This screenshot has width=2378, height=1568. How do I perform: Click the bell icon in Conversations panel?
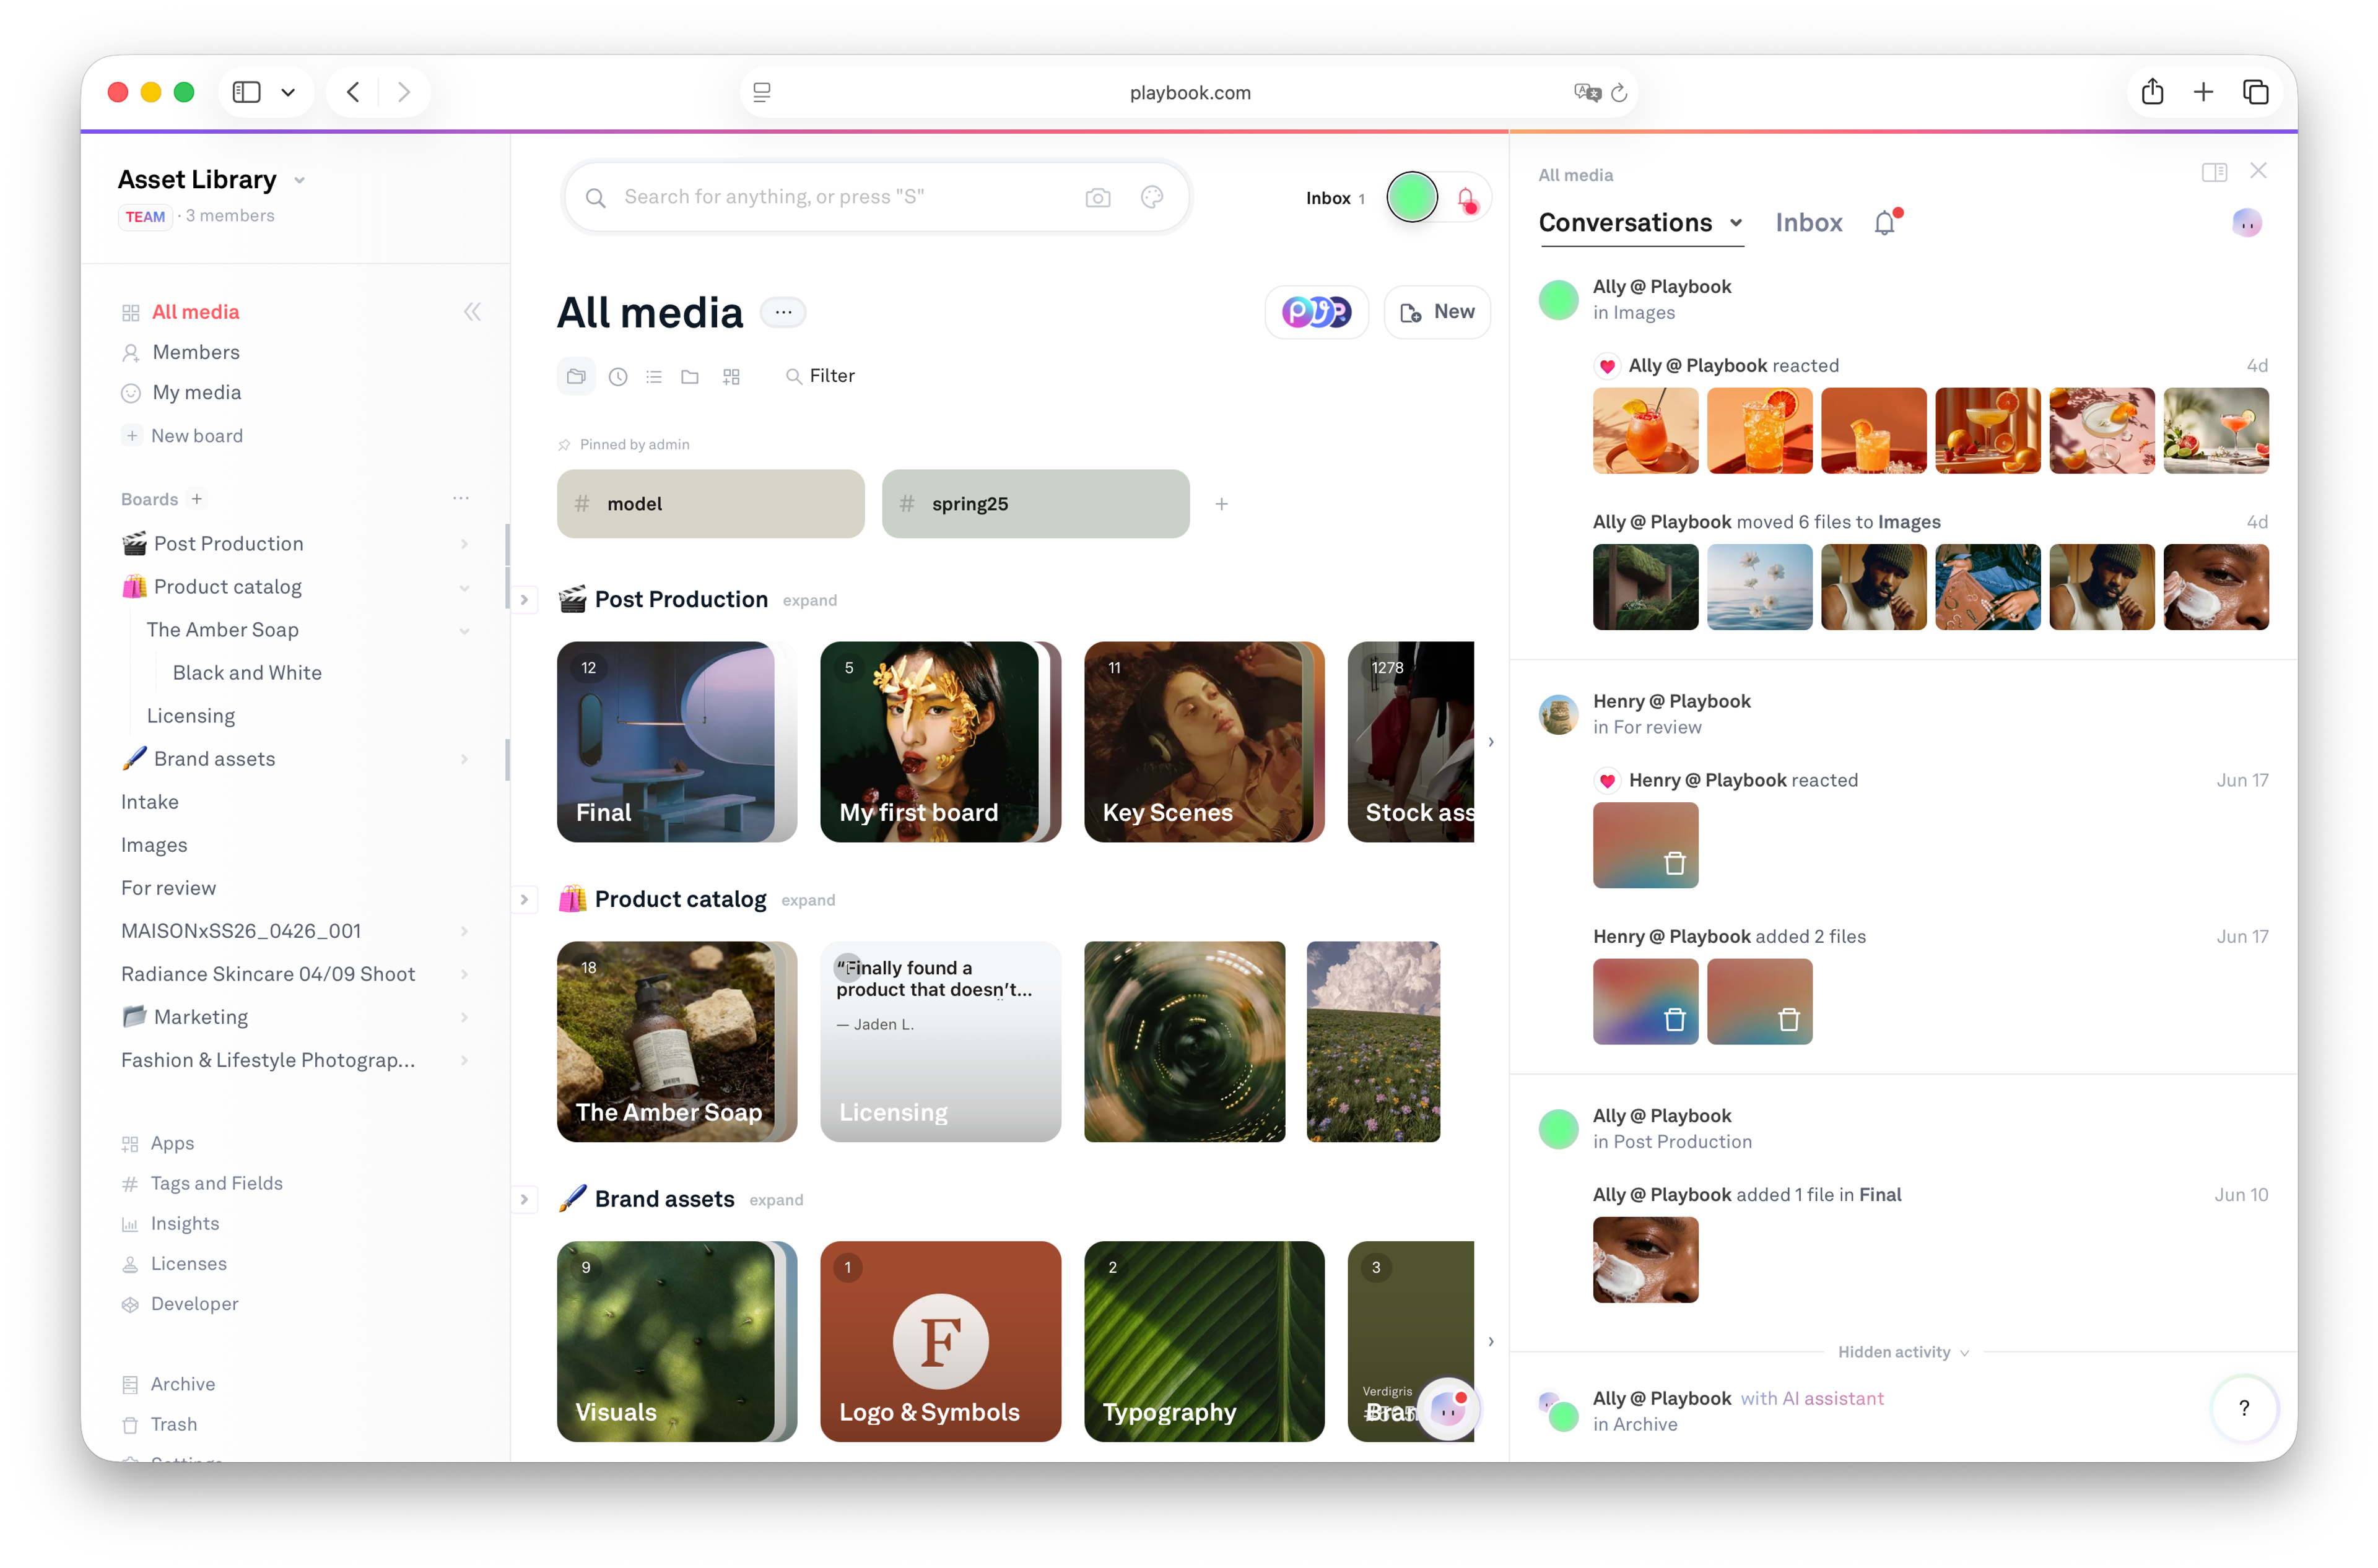pos(1886,222)
